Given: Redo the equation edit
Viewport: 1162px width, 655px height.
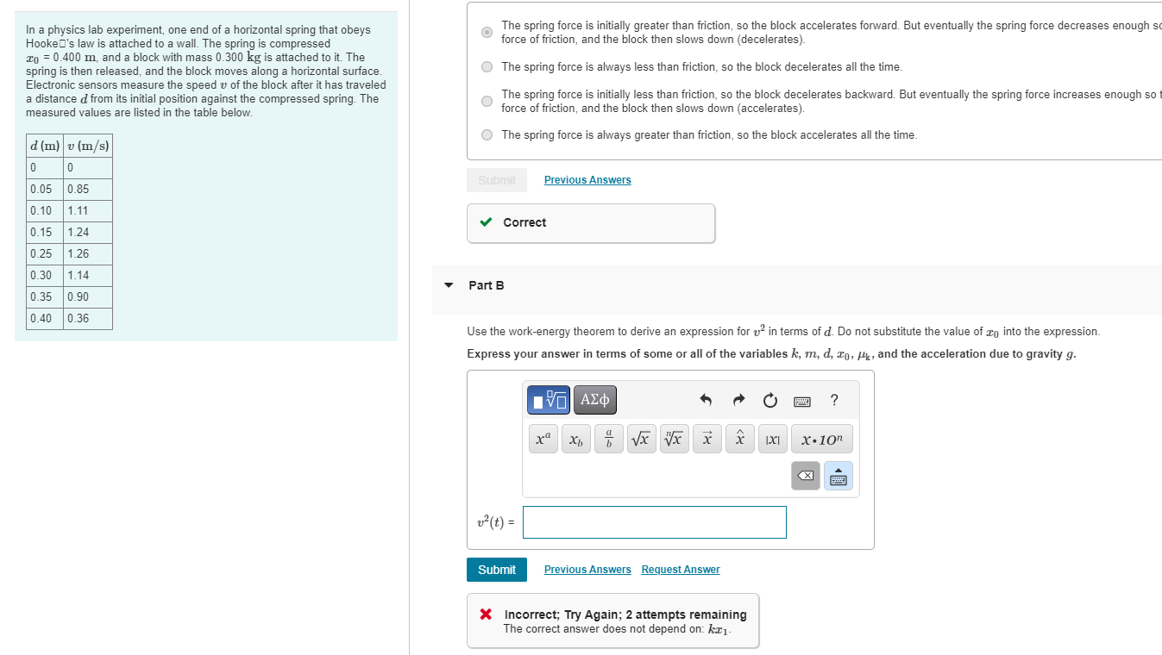Looking at the screenshot, I should tap(738, 400).
